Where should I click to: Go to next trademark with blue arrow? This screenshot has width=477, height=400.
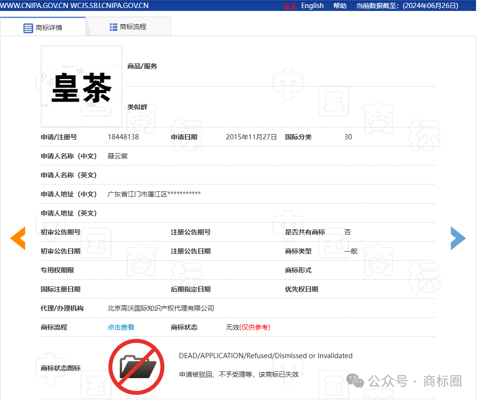458,238
